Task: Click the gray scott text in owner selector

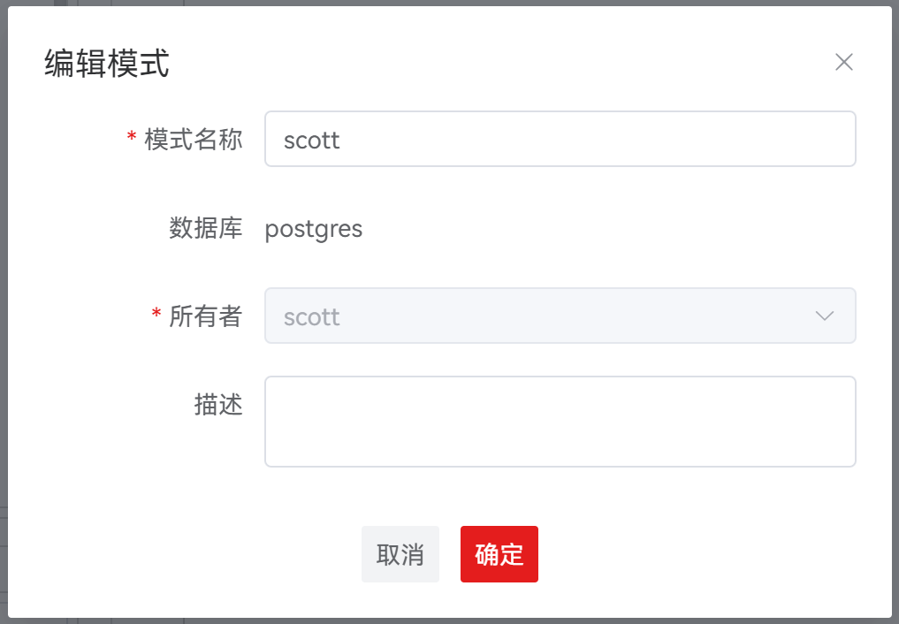Action: pyautogui.click(x=312, y=317)
